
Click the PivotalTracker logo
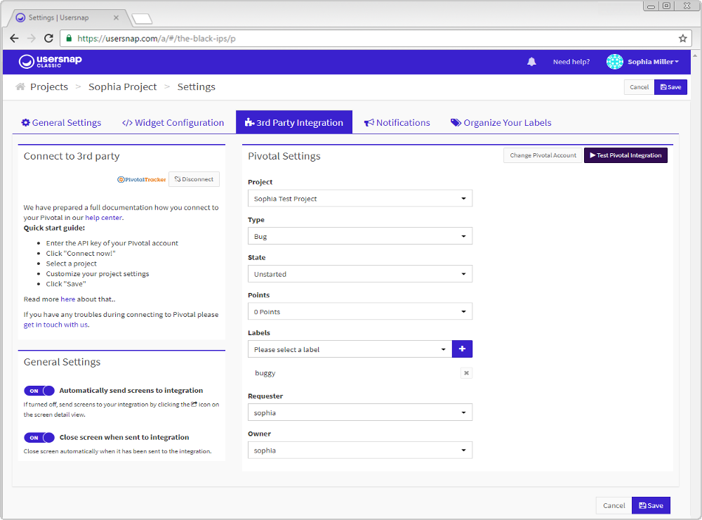142,179
